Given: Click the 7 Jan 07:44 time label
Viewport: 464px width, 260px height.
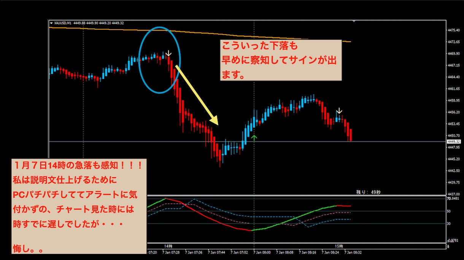Looking at the screenshot, I should pos(217,252).
